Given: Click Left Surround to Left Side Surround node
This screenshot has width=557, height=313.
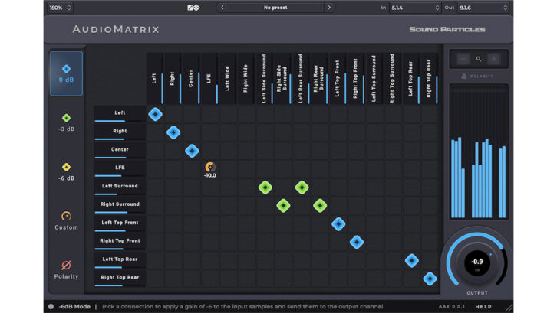Looking at the screenshot, I should click(265, 187).
